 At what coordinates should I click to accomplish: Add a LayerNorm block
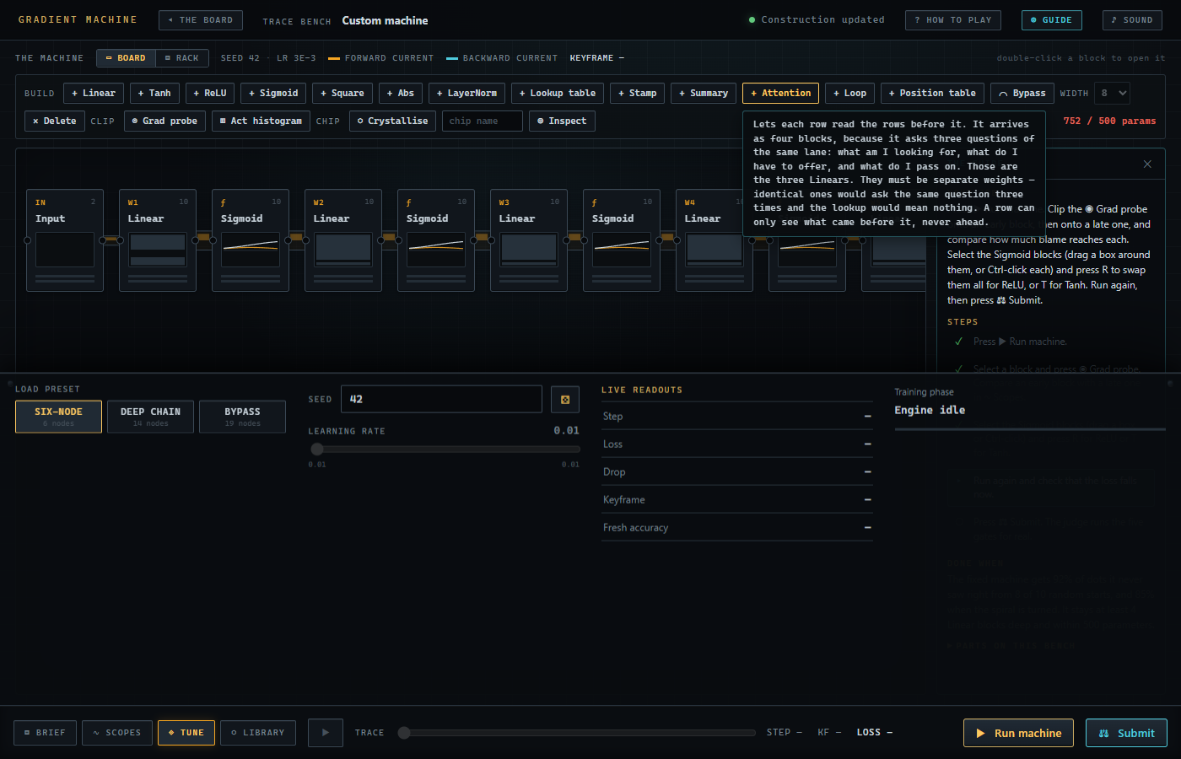point(467,94)
